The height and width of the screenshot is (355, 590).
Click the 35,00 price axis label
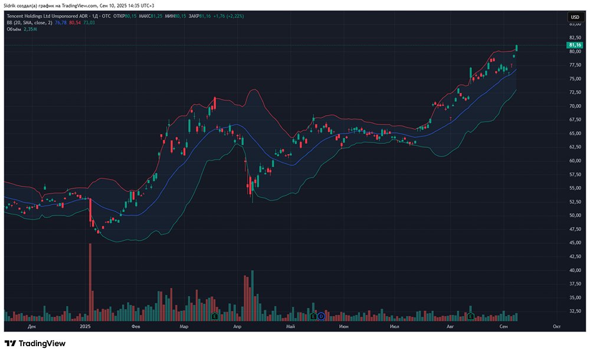(575, 297)
